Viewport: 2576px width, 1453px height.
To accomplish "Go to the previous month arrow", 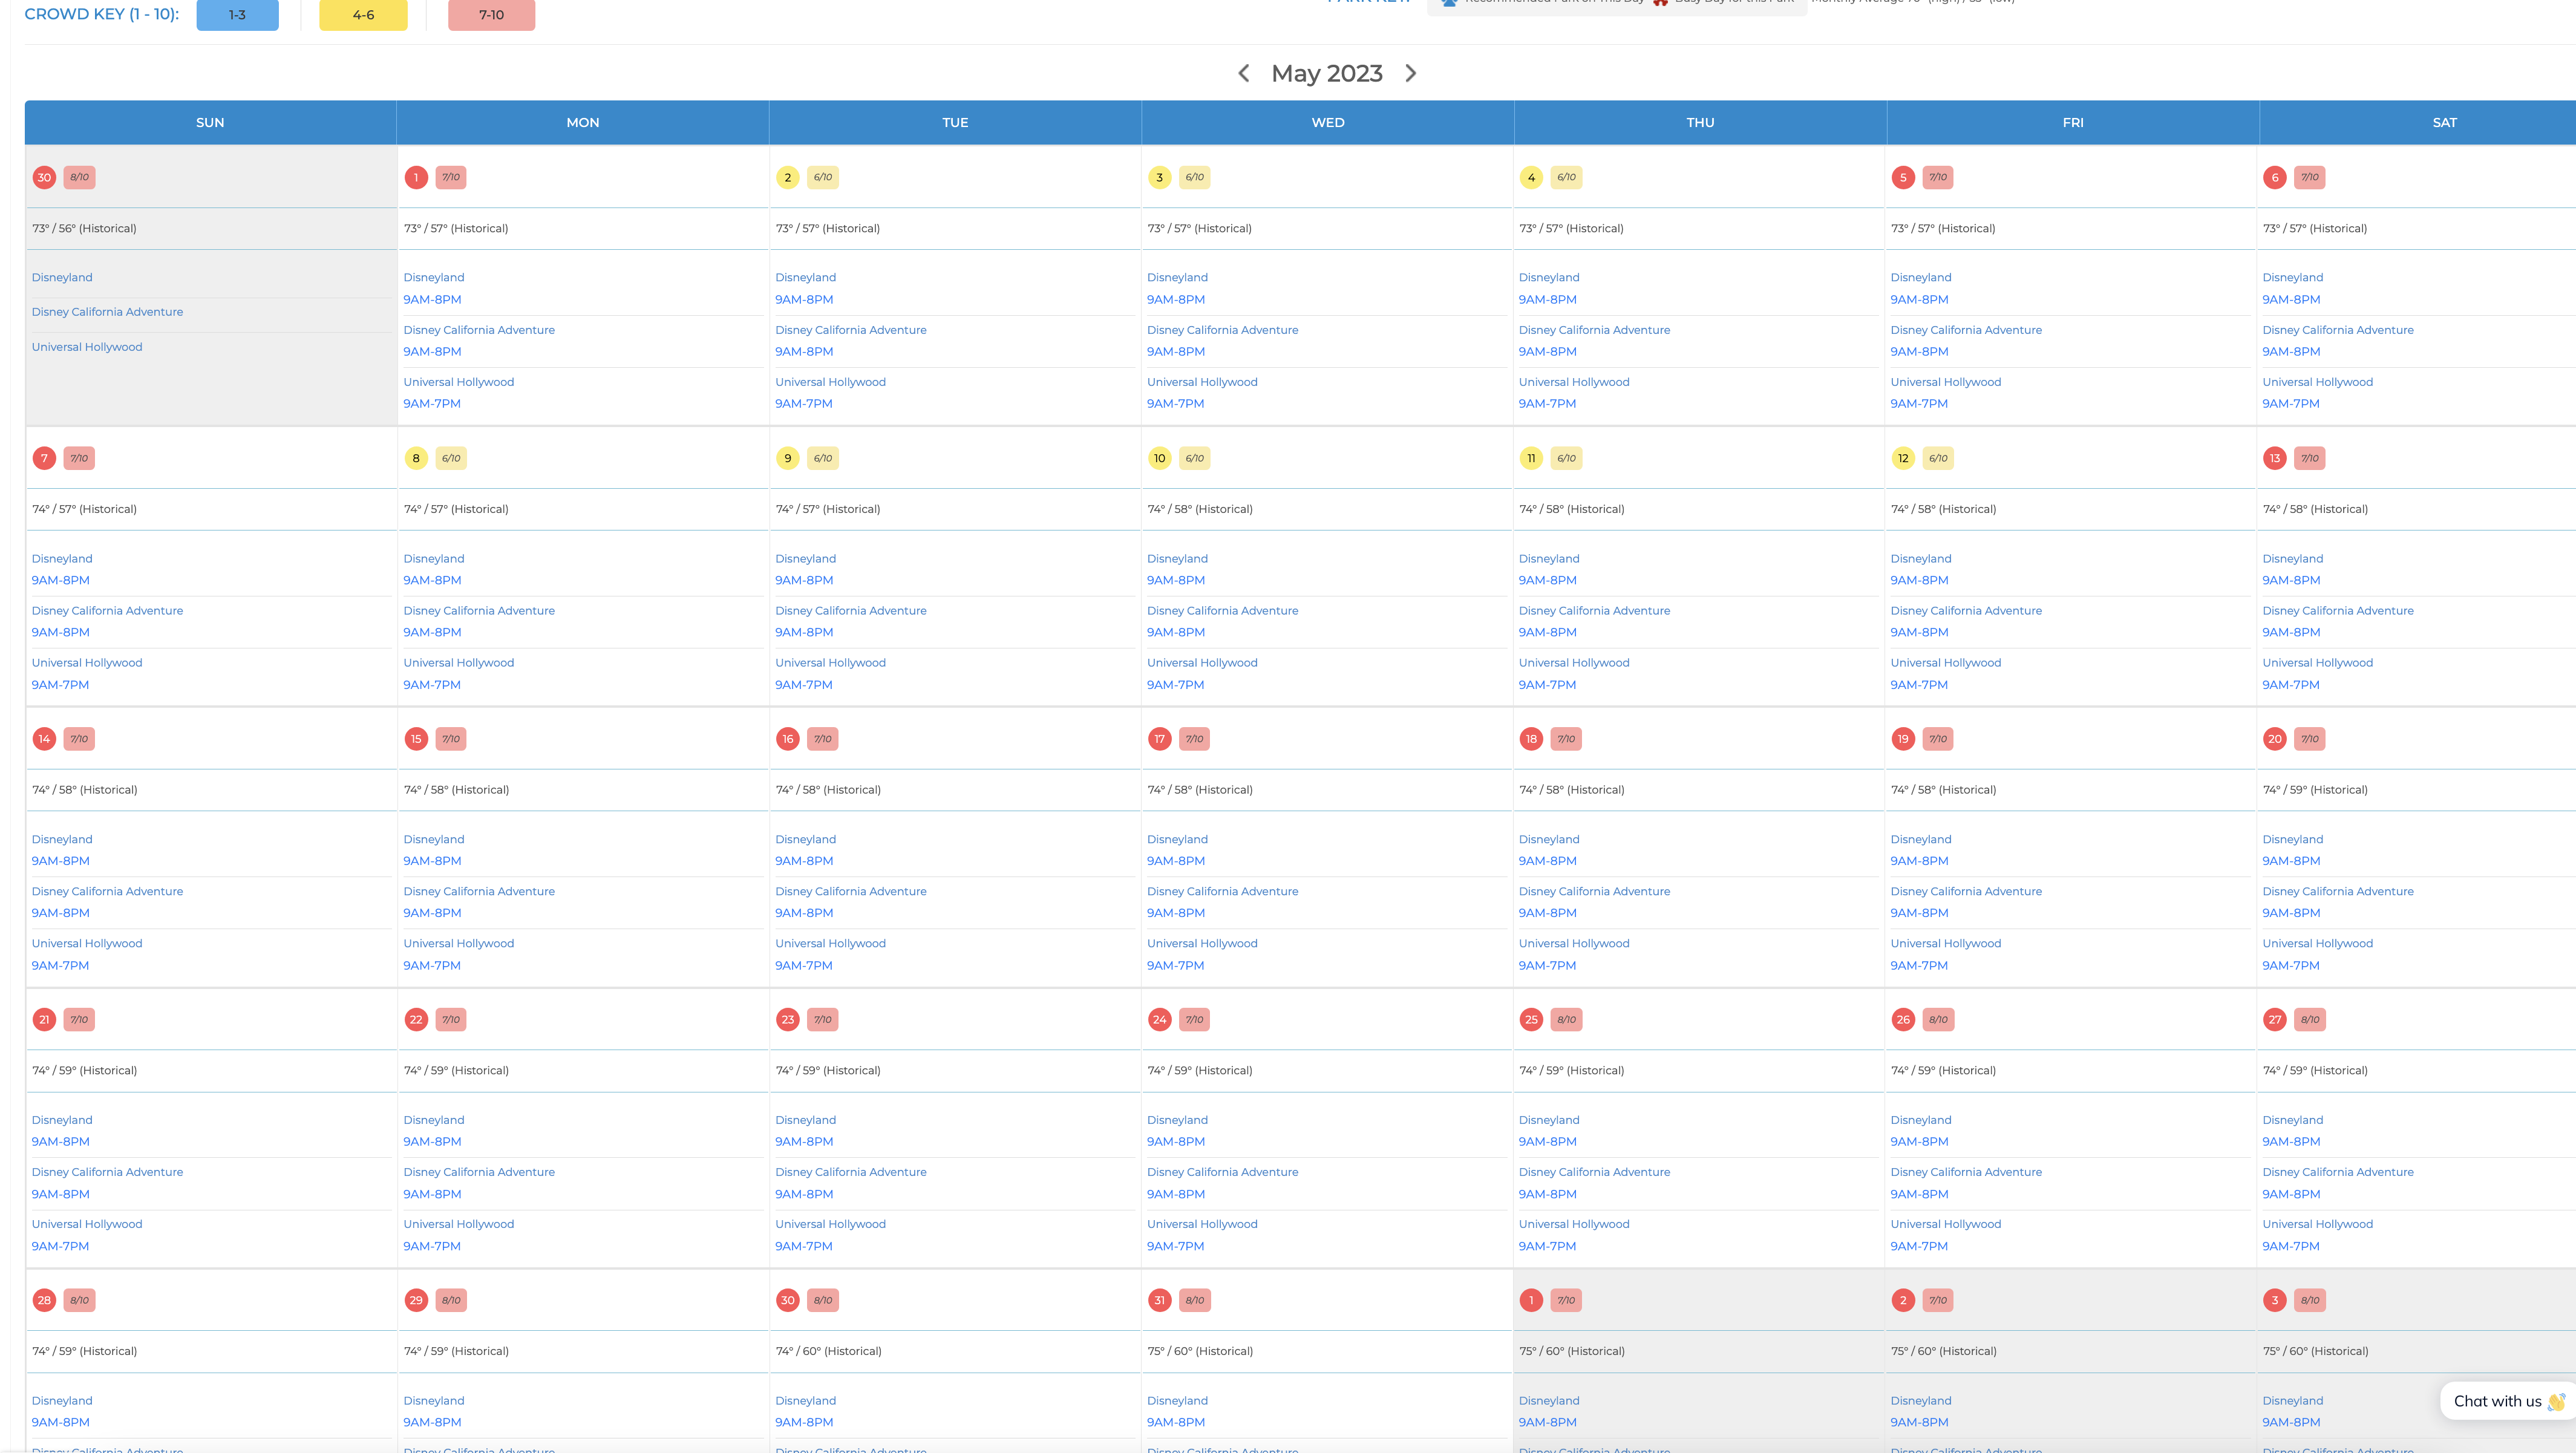I will [x=1243, y=73].
